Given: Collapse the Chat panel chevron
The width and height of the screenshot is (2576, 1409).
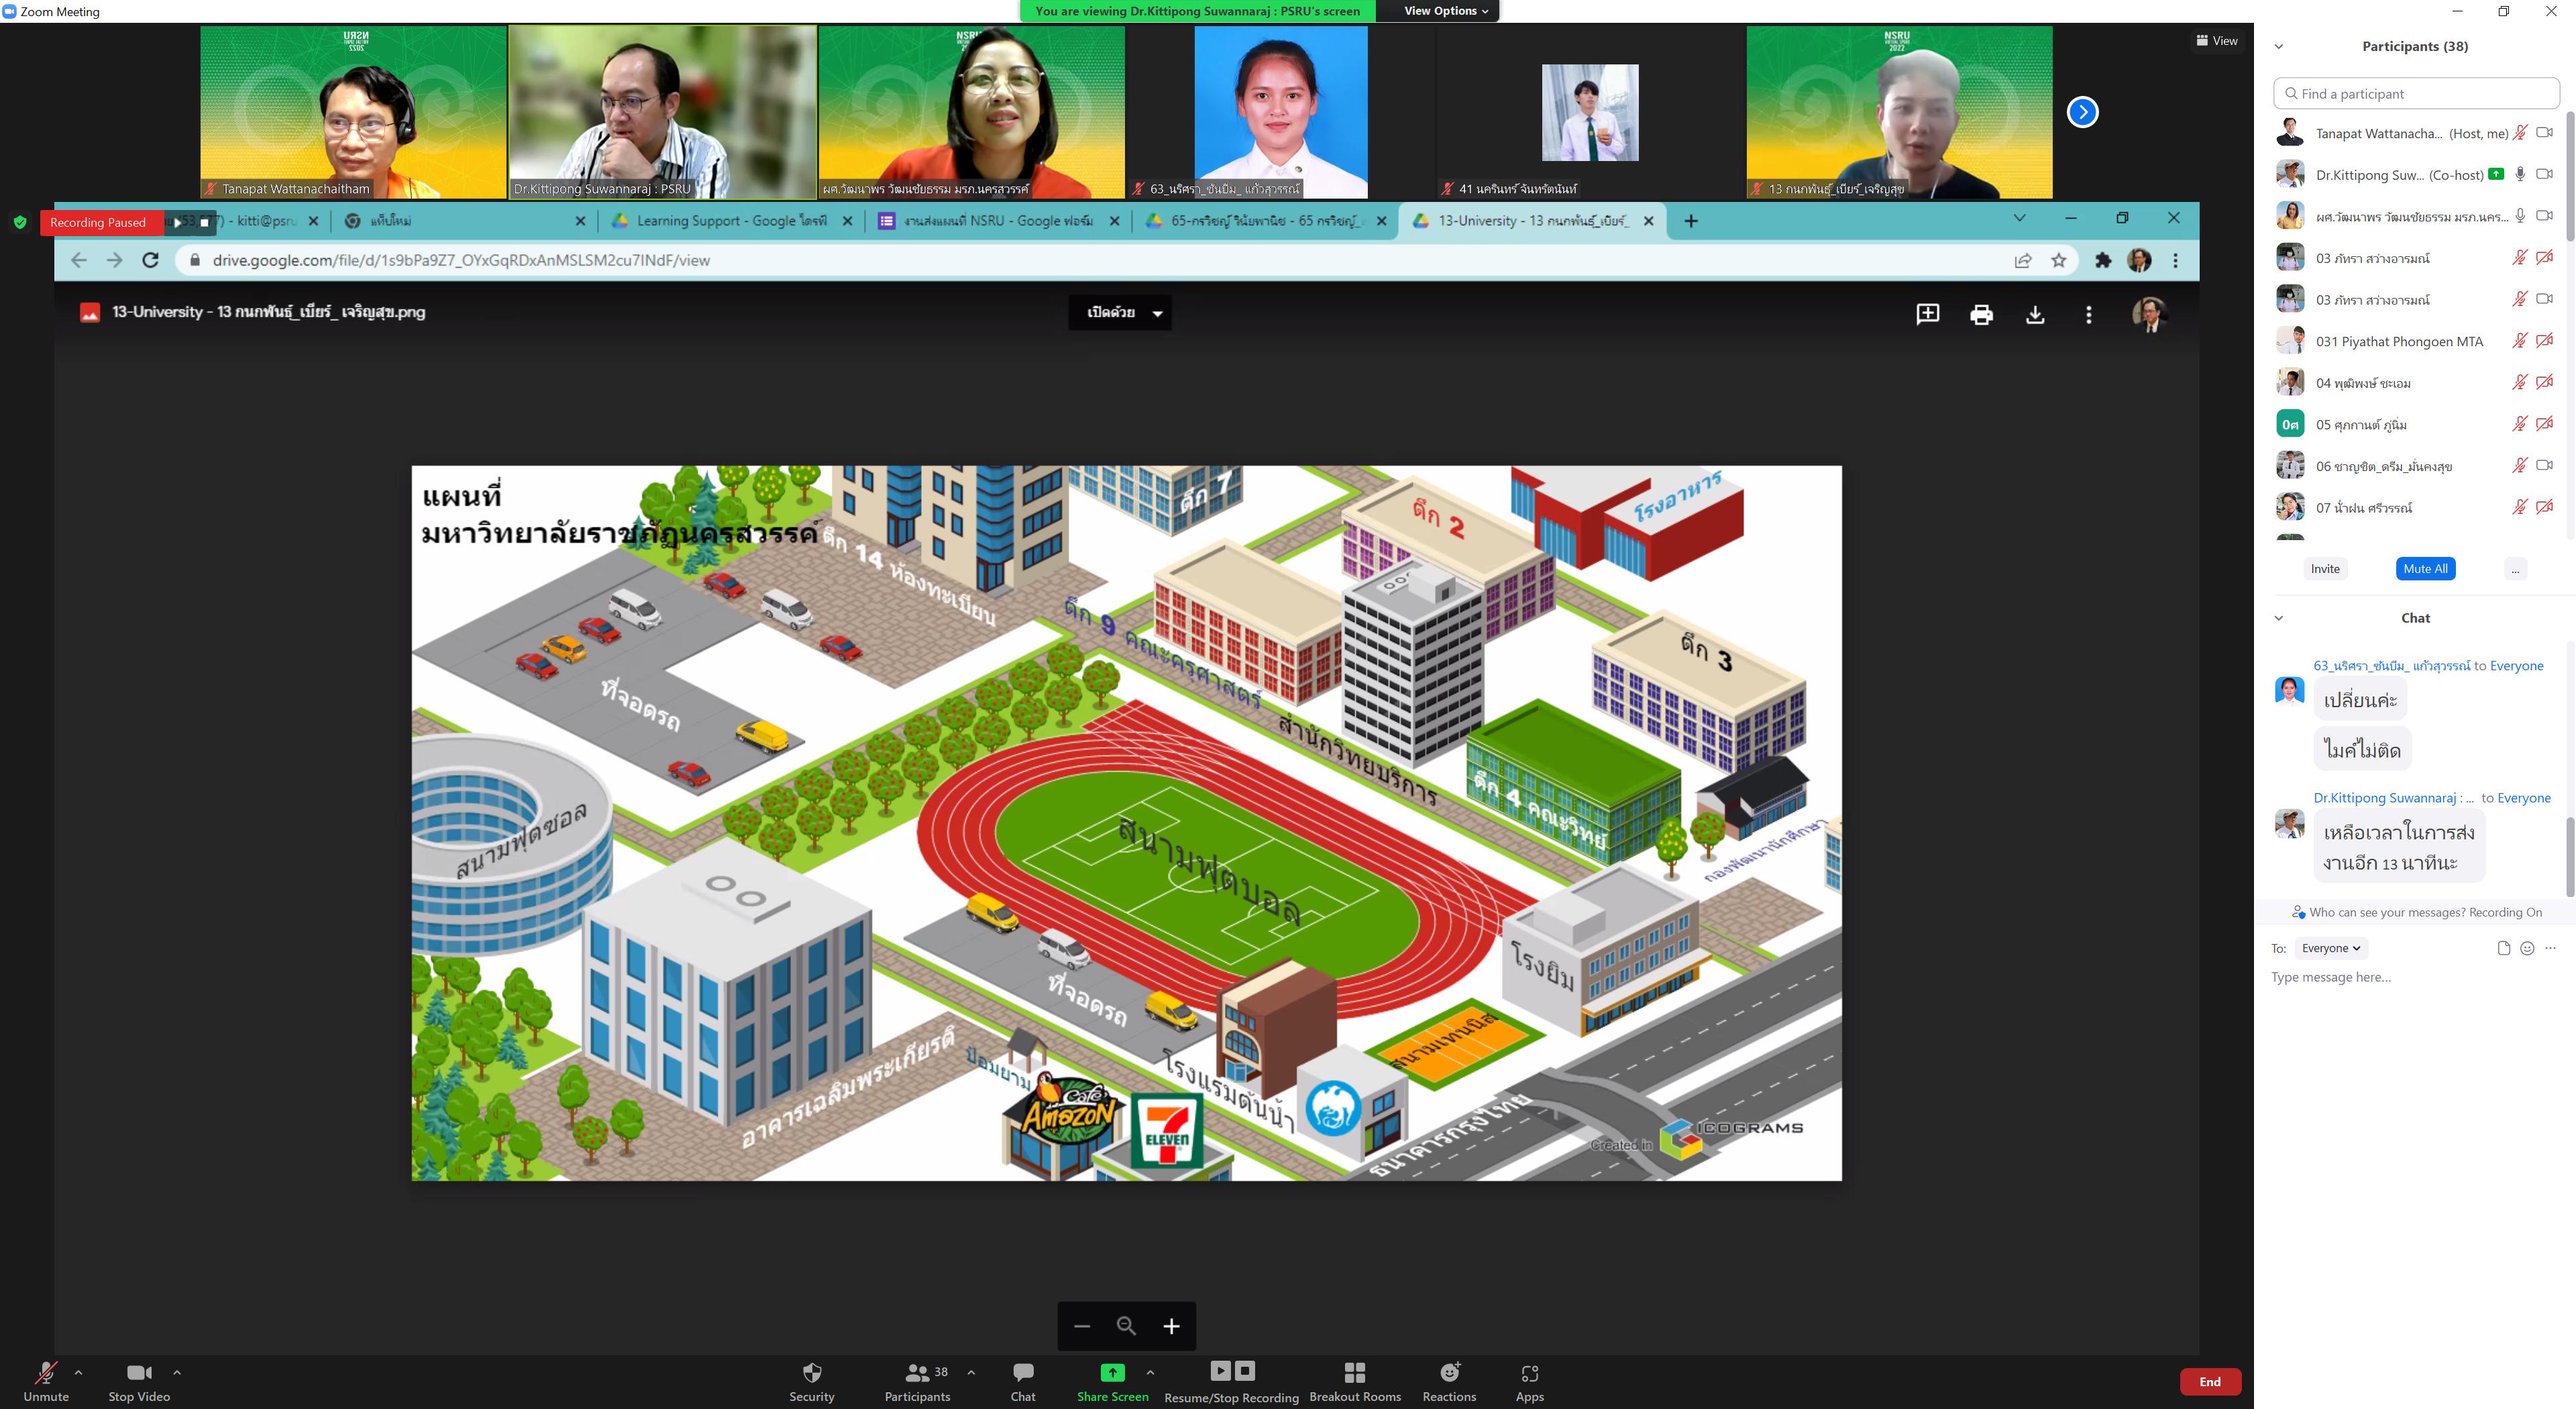Looking at the screenshot, I should click(x=2279, y=618).
